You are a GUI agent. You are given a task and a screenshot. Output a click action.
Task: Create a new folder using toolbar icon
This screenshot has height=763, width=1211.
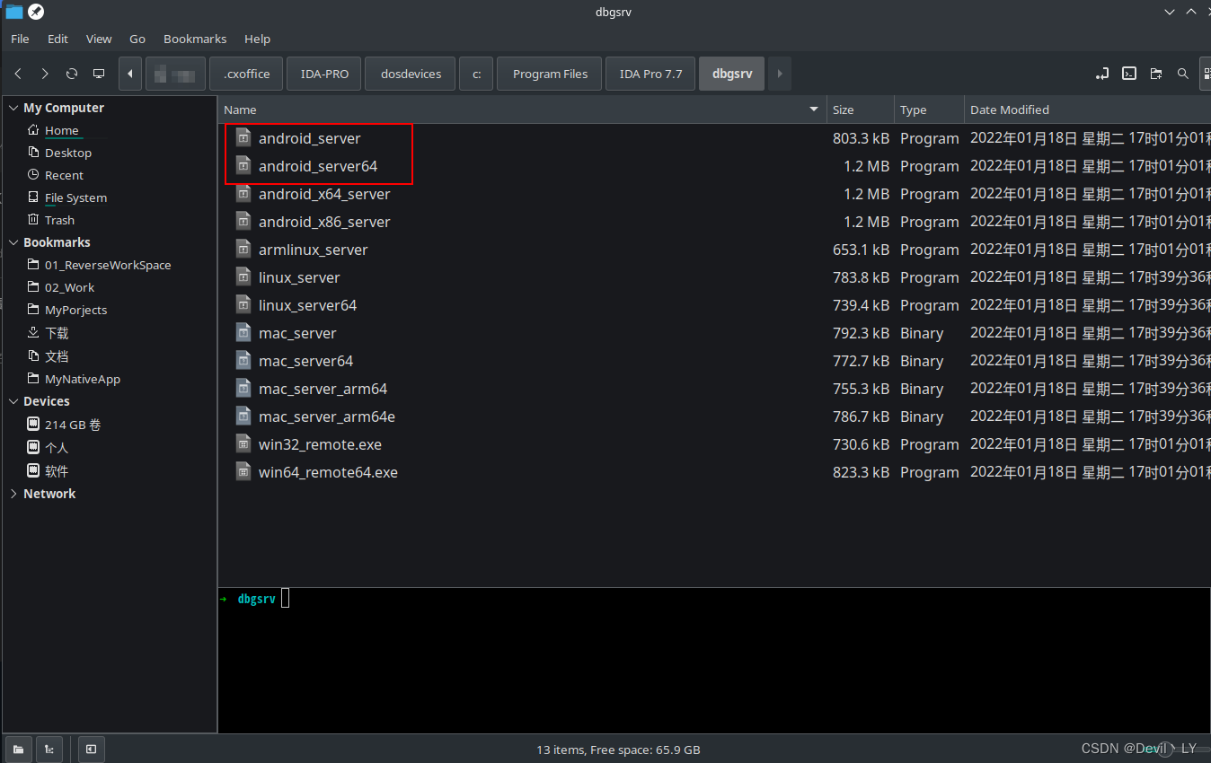(x=1156, y=74)
